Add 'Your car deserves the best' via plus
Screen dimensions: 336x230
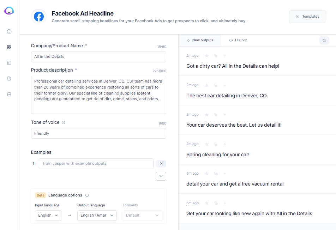tap(225, 115)
